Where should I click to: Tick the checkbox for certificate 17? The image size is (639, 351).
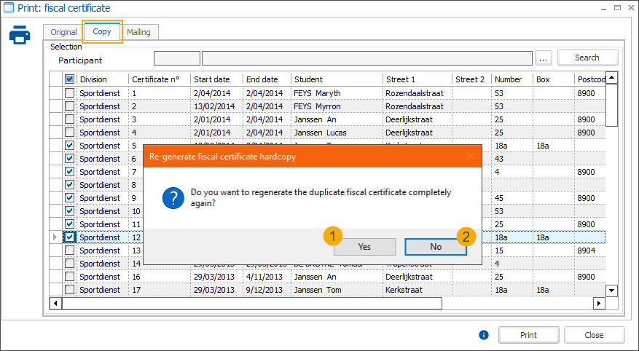coord(69,290)
